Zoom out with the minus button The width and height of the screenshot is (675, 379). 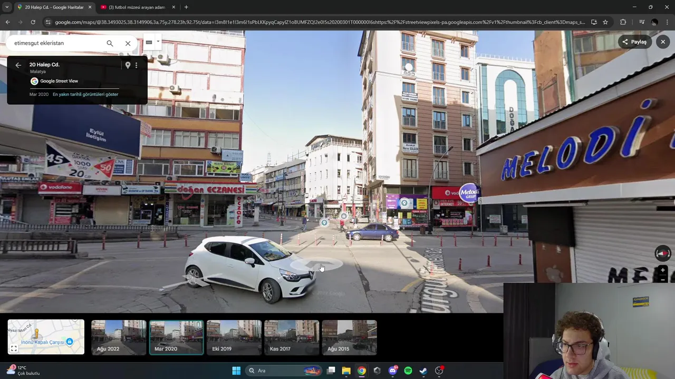[663, 280]
